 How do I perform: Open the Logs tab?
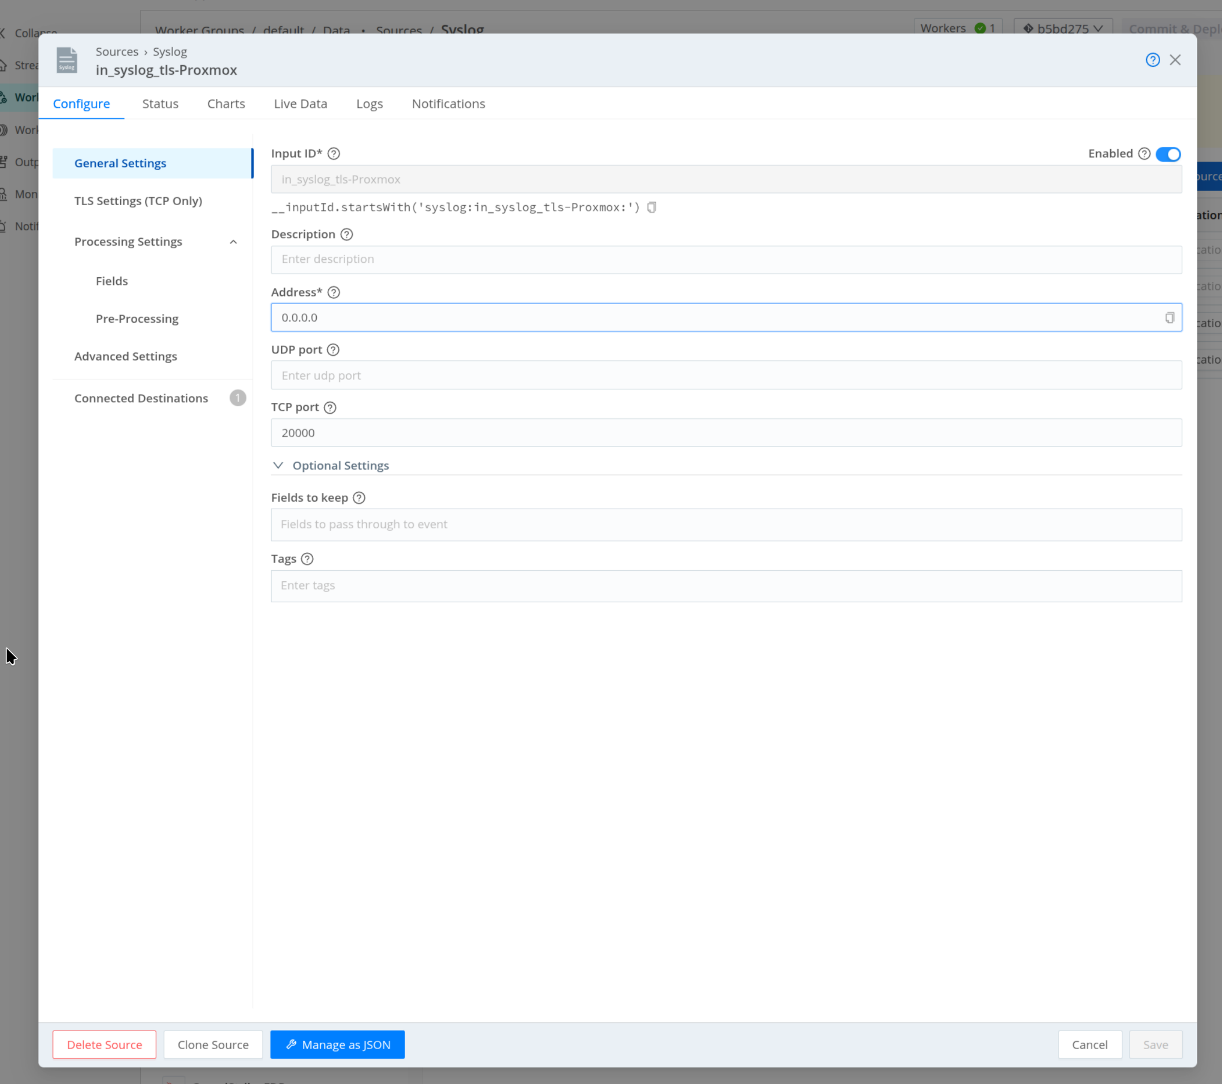coord(369,103)
